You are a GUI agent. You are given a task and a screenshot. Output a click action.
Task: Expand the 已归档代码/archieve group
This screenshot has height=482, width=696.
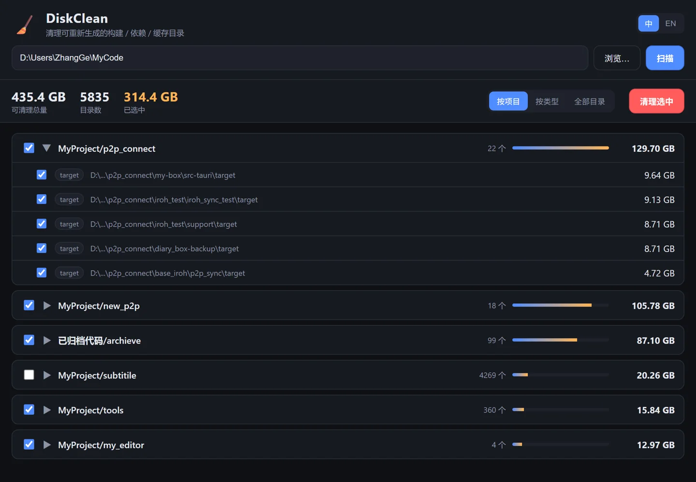tap(47, 340)
